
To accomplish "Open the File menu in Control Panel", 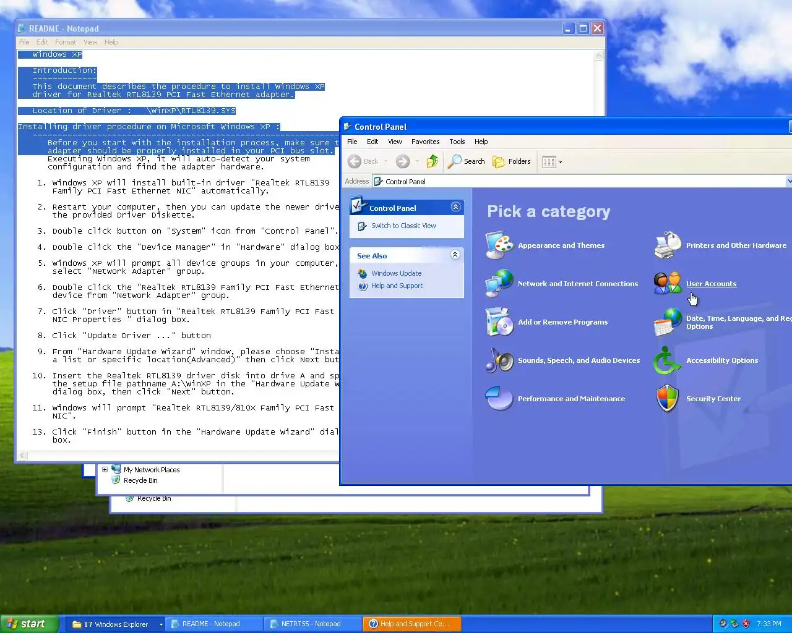I will point(352,142).
